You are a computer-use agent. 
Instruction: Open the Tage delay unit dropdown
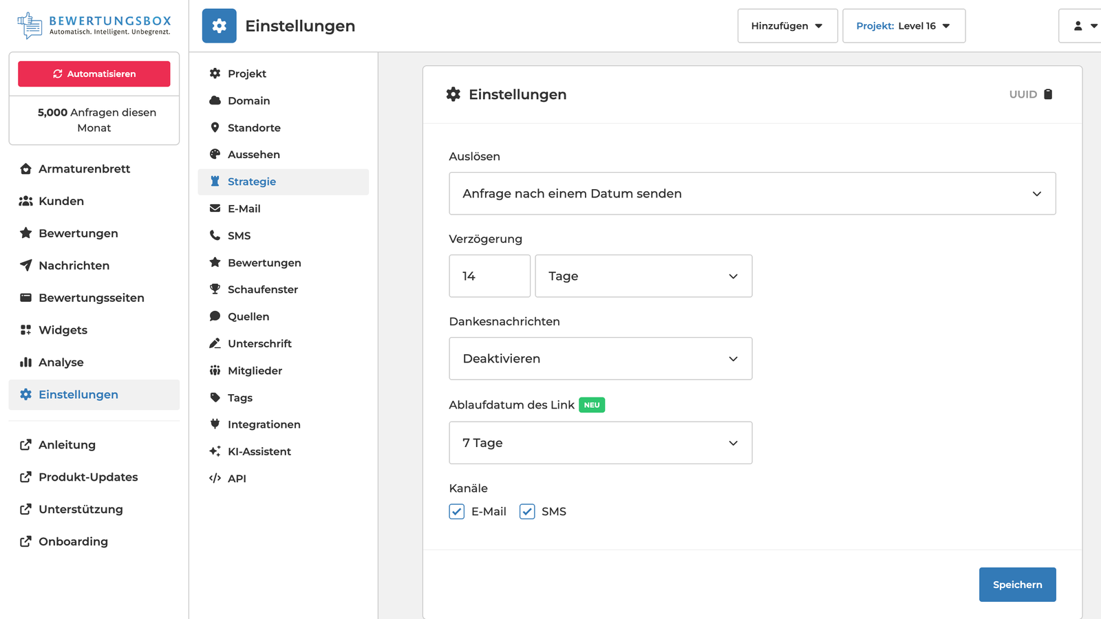point(643,276)
